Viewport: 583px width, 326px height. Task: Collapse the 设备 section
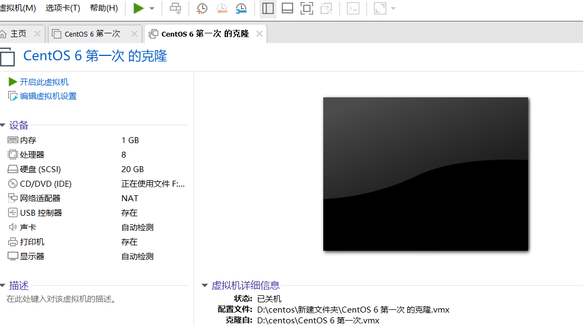(3, 125)
